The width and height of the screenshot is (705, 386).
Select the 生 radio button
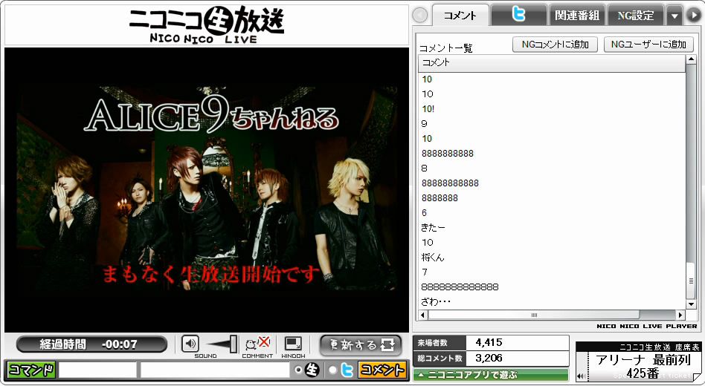pos(297,370)
